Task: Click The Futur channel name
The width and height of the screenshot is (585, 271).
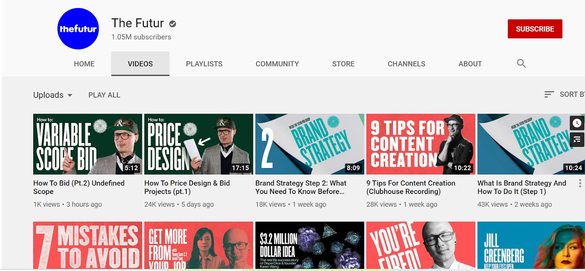Action: point(138,23)
